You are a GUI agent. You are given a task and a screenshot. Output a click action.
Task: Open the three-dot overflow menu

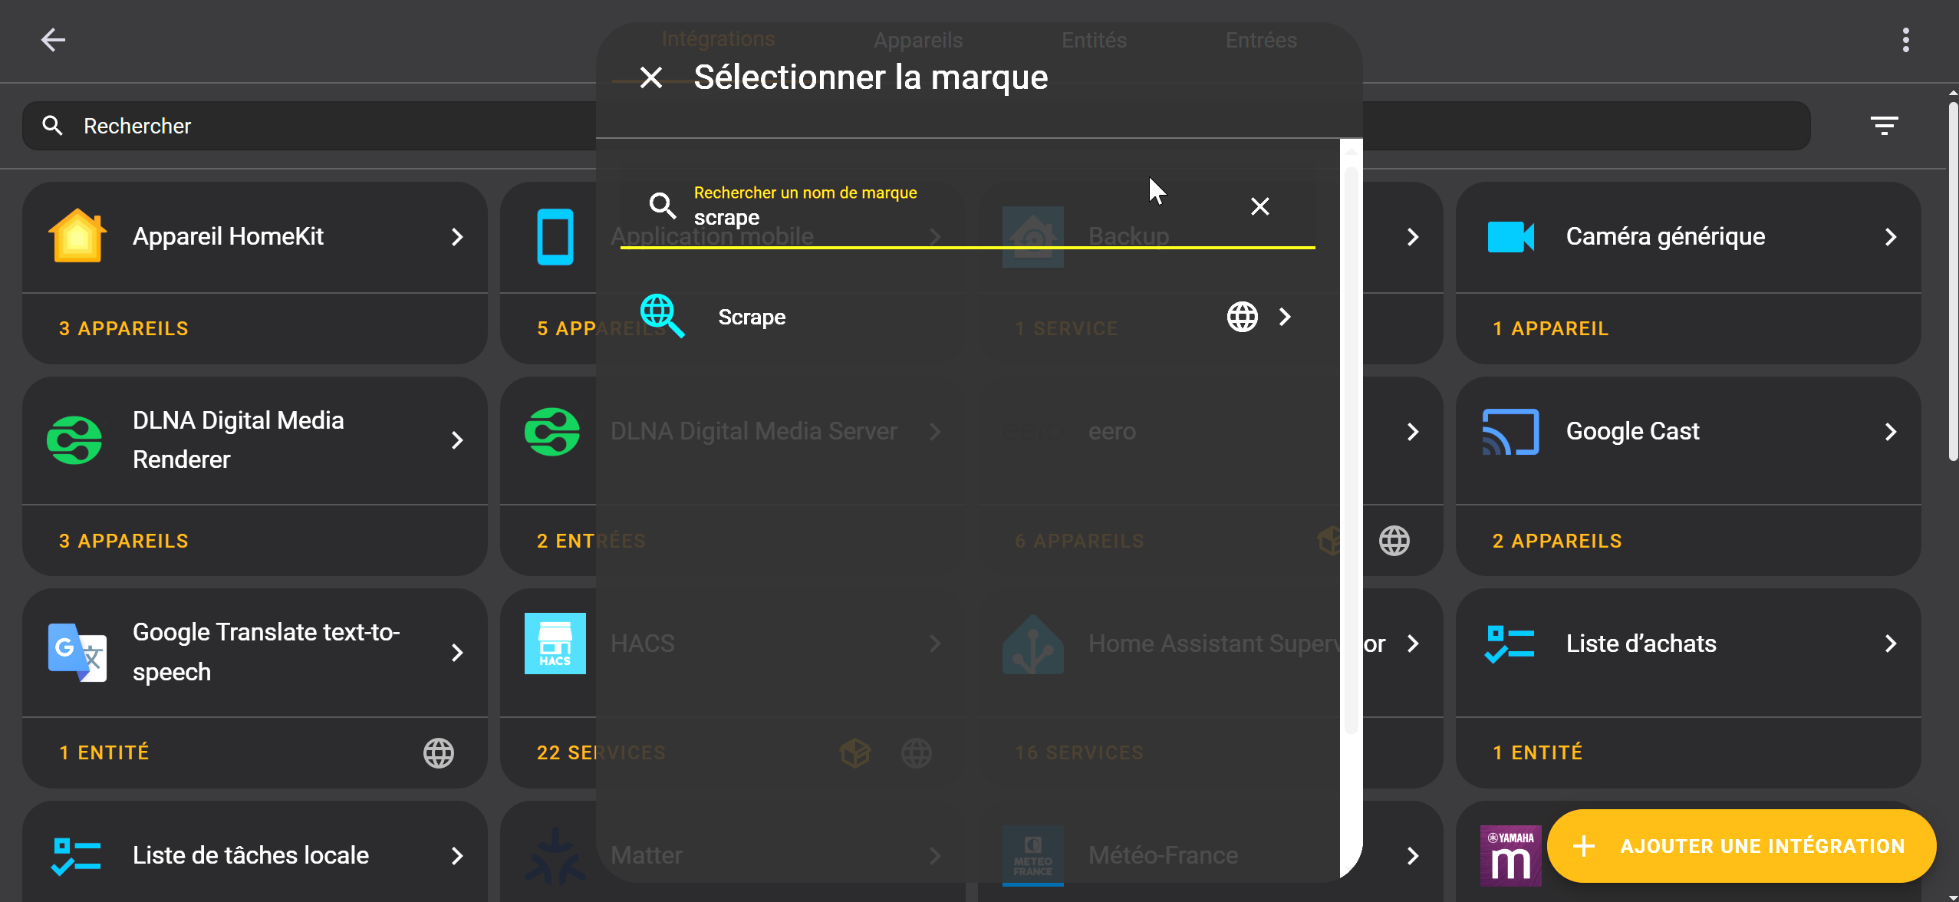tap(1905, 40)
